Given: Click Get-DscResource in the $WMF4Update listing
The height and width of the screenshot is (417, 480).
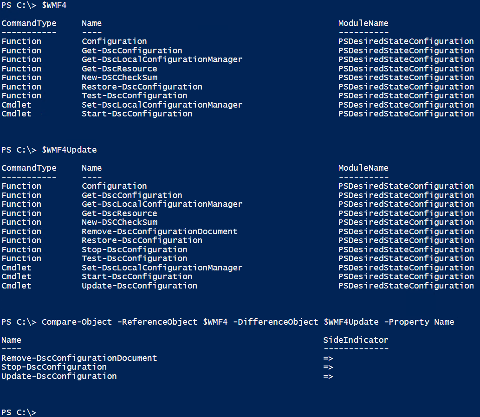Looking at the screenshot, I should coord(119,213).
